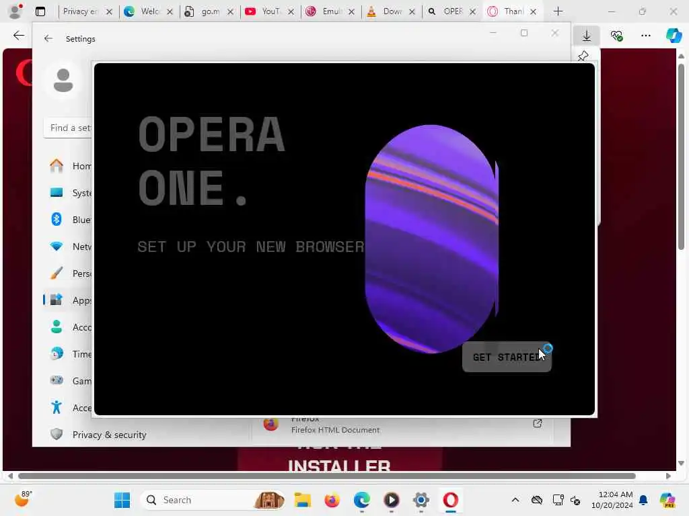Switch to the OPER search browser tab
Image resolution: width=689 pixels, height=516 pixels.
[x=451, y=11]
